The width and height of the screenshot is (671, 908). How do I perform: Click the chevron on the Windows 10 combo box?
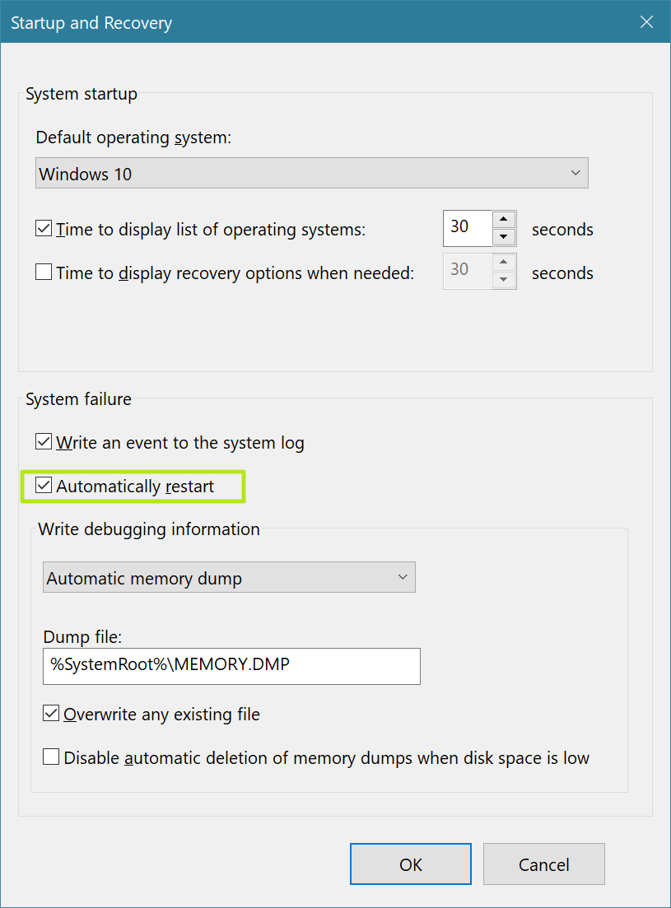(x=575, y=173)
